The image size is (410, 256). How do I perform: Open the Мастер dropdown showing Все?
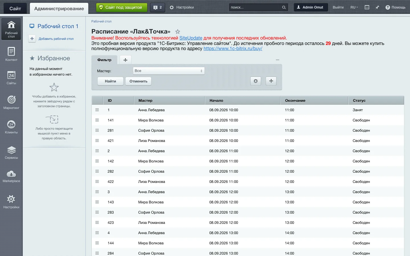169,71
